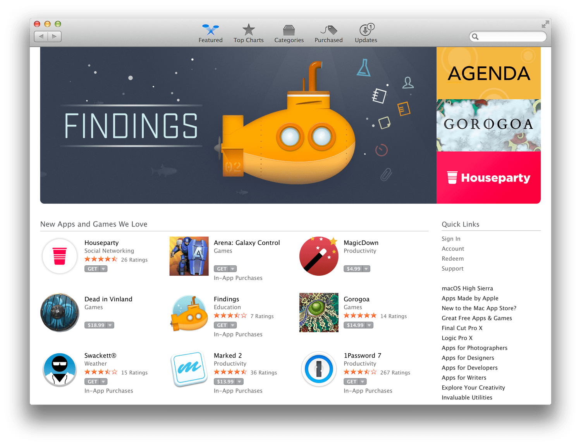Screen dimensions: 581x446
Task: Expand dropdown arrow beside Houseparty GET button
Action: pyautogui.click(x=103, y=269)
